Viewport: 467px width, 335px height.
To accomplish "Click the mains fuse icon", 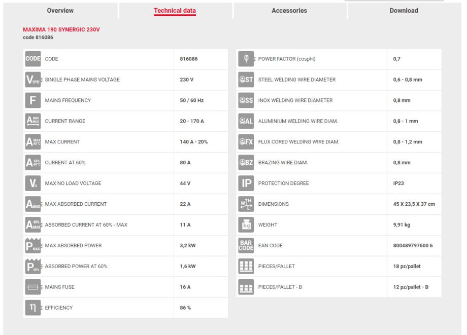I will (33, 287).
